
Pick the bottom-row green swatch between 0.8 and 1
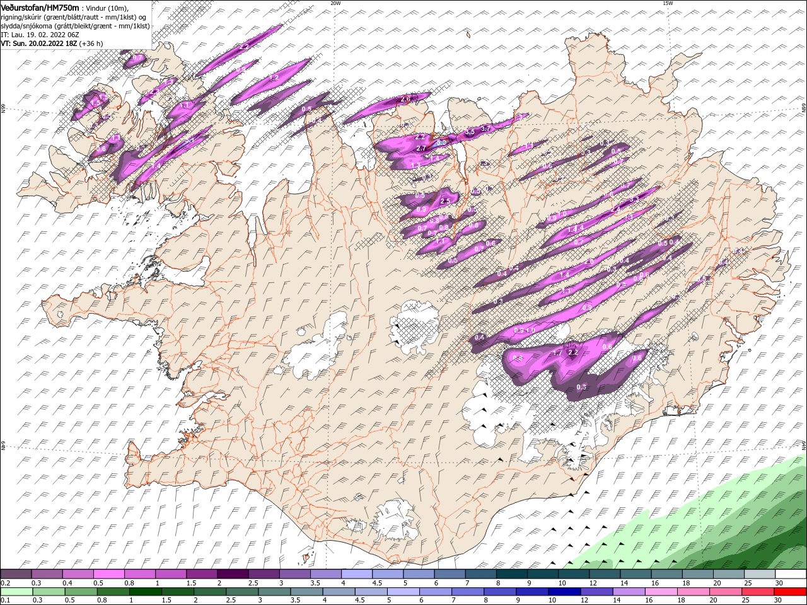pos(113,591)
